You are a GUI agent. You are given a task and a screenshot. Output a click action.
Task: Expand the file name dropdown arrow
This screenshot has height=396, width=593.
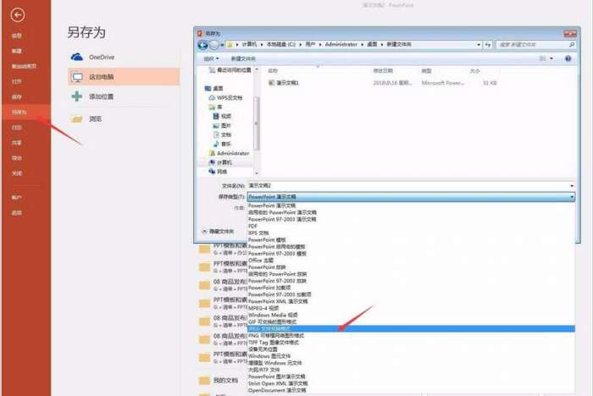tap(572, 186)
